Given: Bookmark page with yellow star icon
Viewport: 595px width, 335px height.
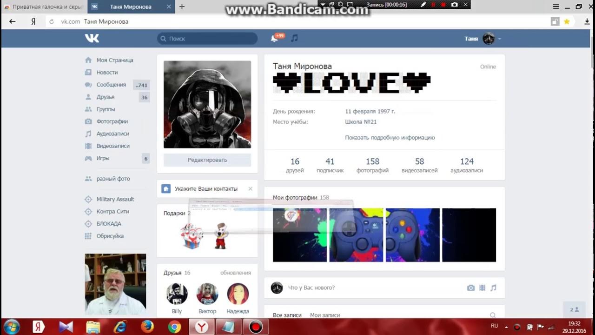Looking at the screenshot, I should pyautogui.click(x=567, y=21).
